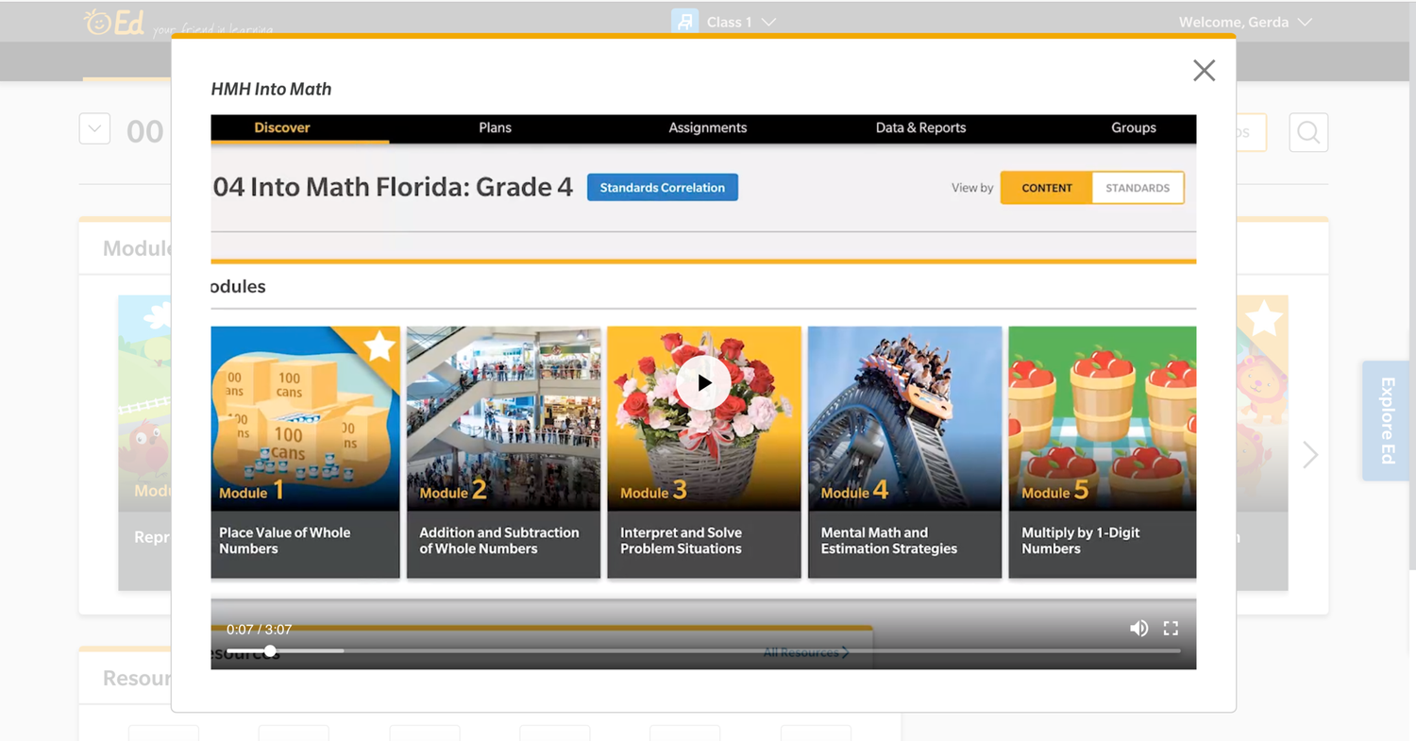The image size is (1416, 741).
Task: Switch view to CONTENT
Action: point(1046,188)
